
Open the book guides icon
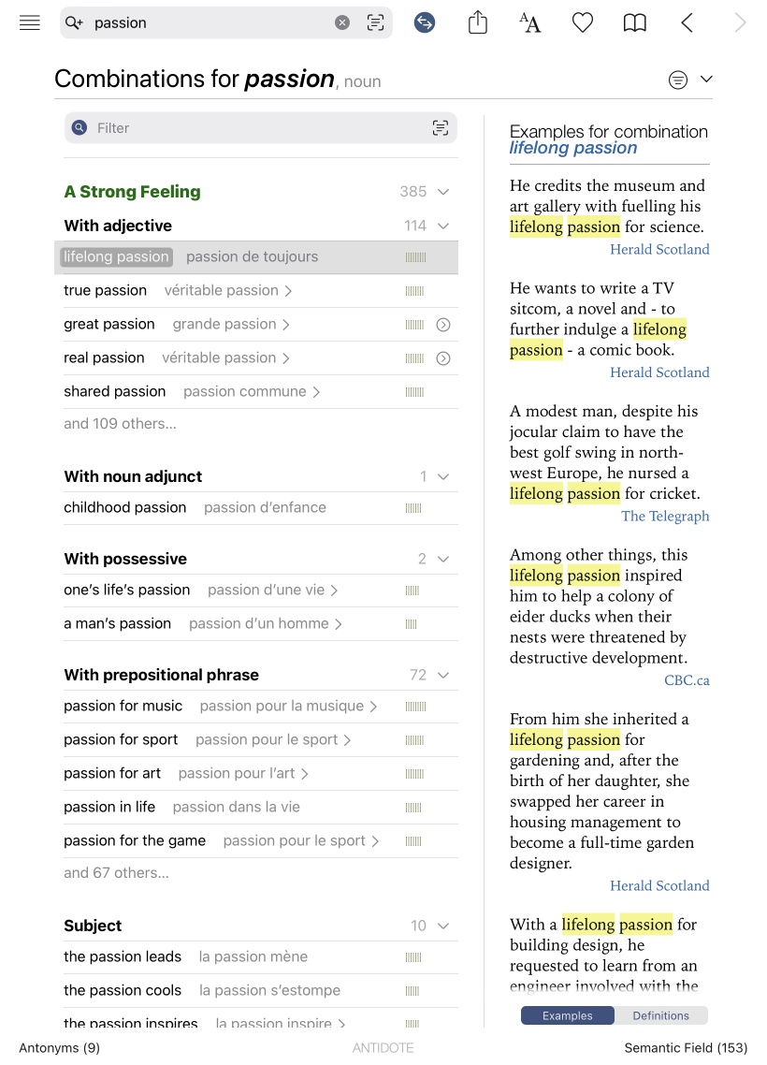[x=635, y=23]
